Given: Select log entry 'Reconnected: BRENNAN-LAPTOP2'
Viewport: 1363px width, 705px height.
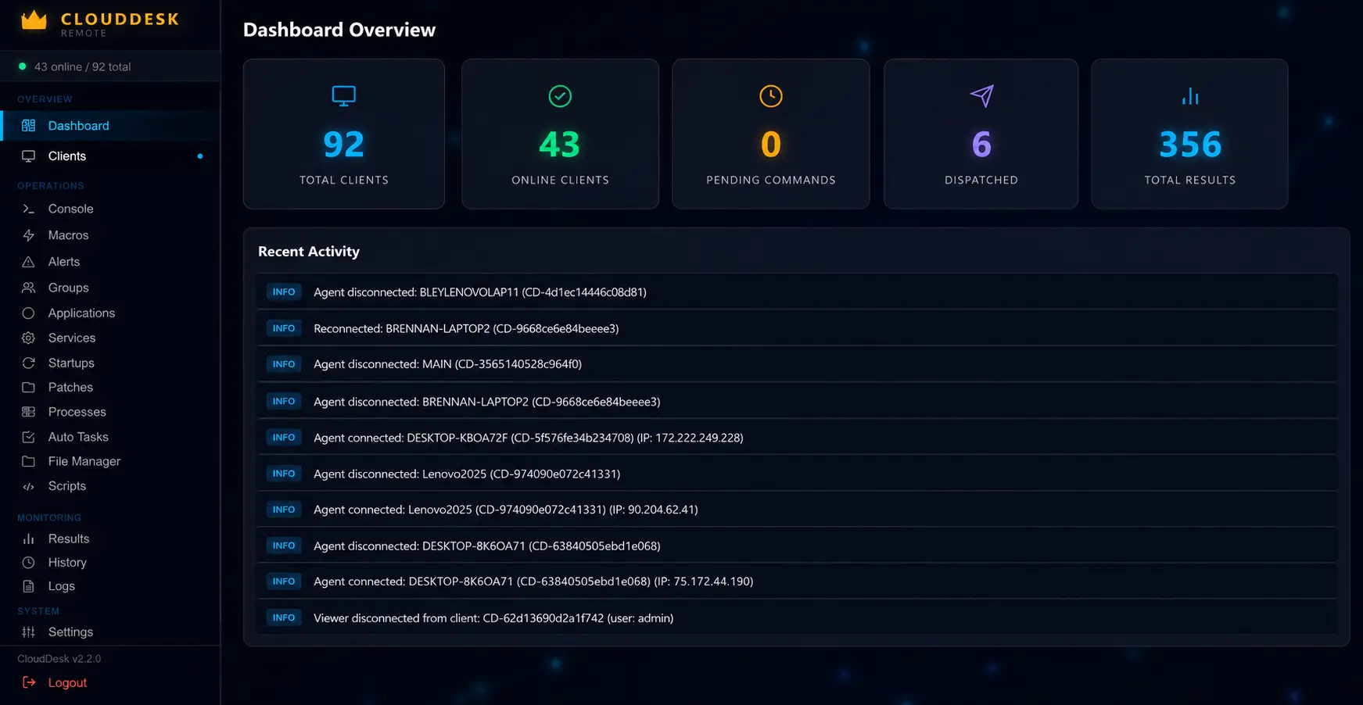Looking at the screenshot, I should (x=797, y=328).
